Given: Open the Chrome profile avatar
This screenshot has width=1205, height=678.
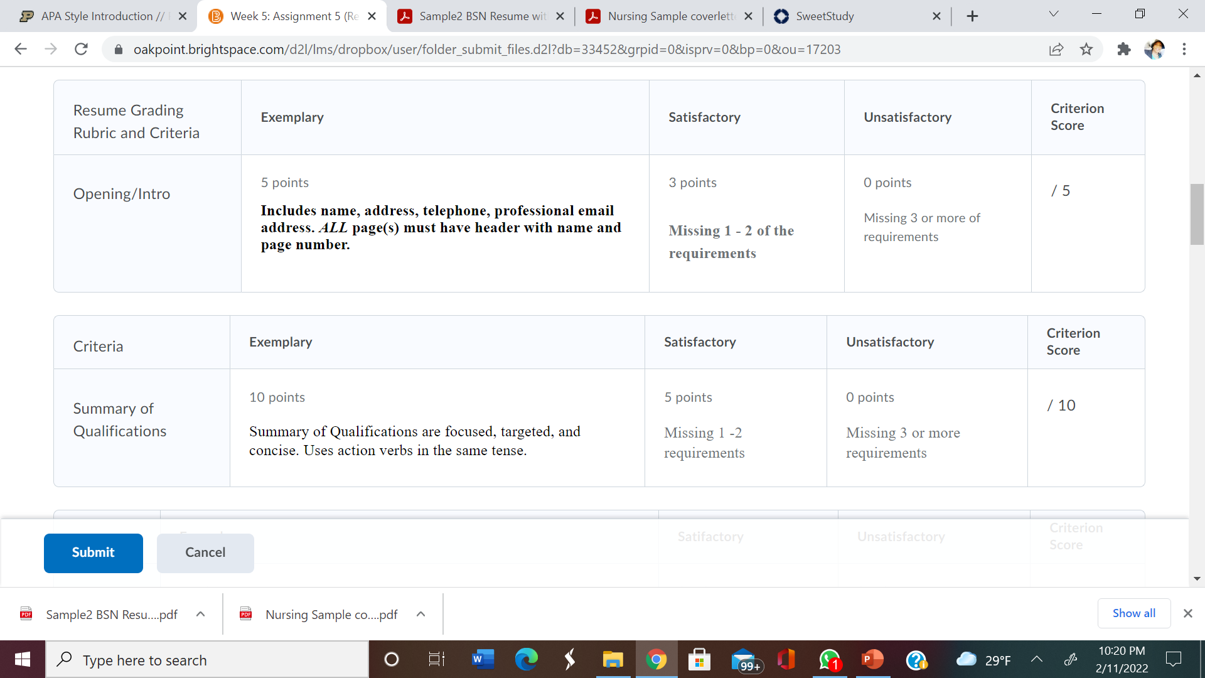Looking at the screenshot, I should point(1154,49).
